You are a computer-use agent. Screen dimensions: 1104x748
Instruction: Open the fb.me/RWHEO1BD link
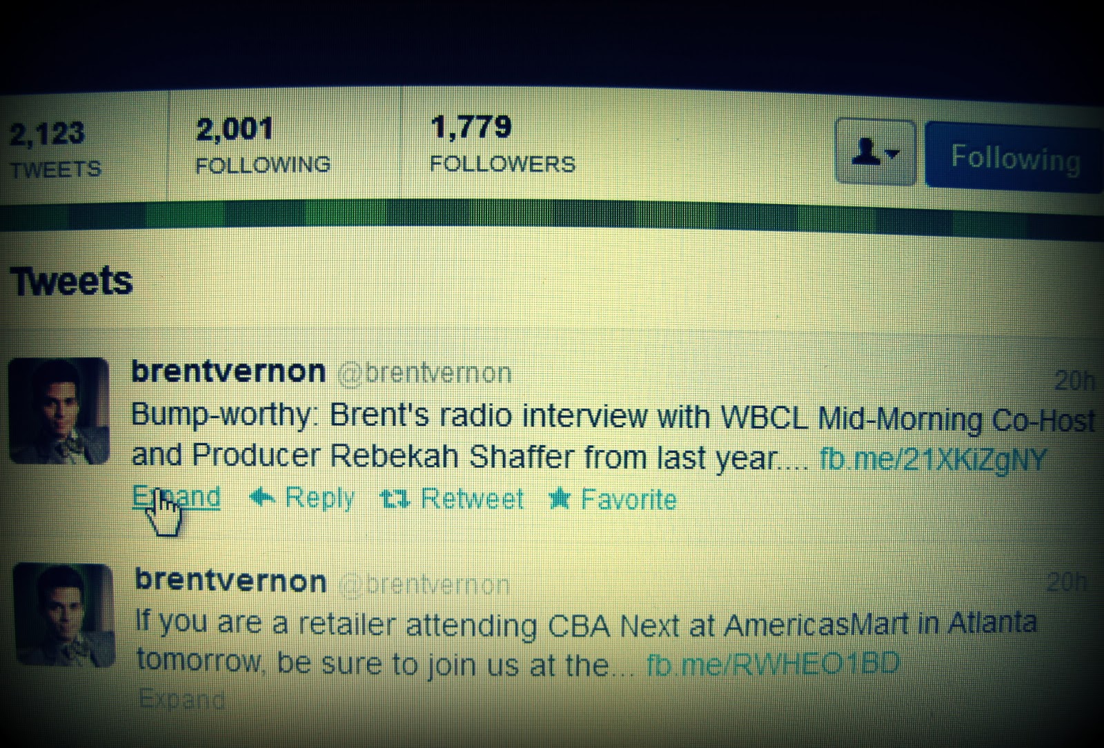pyautogui.click(x=773, y=665)
